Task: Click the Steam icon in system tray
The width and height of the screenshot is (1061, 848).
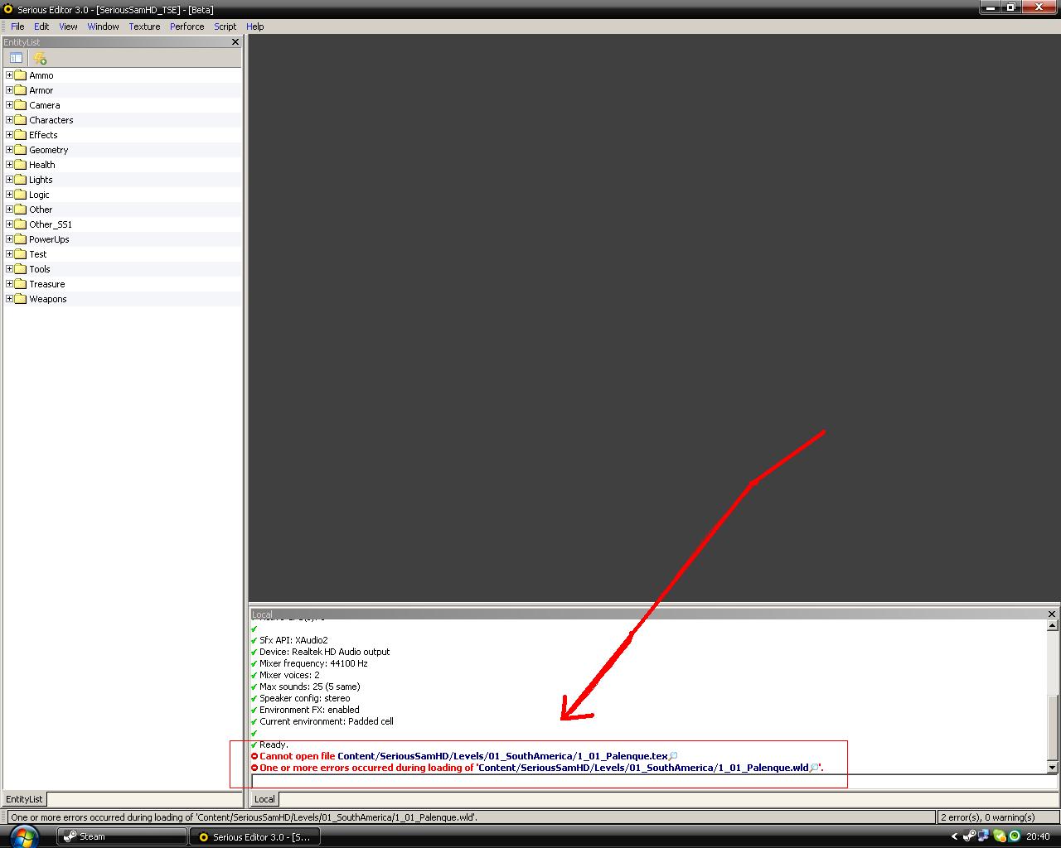Action: point(969,836)
